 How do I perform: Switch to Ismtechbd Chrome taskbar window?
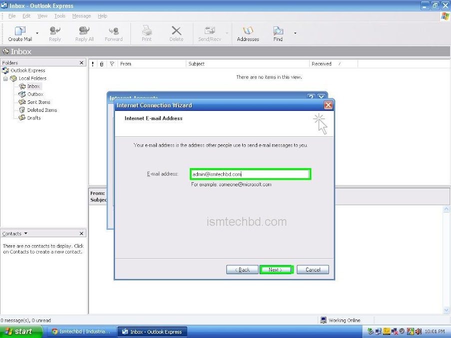point(81,332)
